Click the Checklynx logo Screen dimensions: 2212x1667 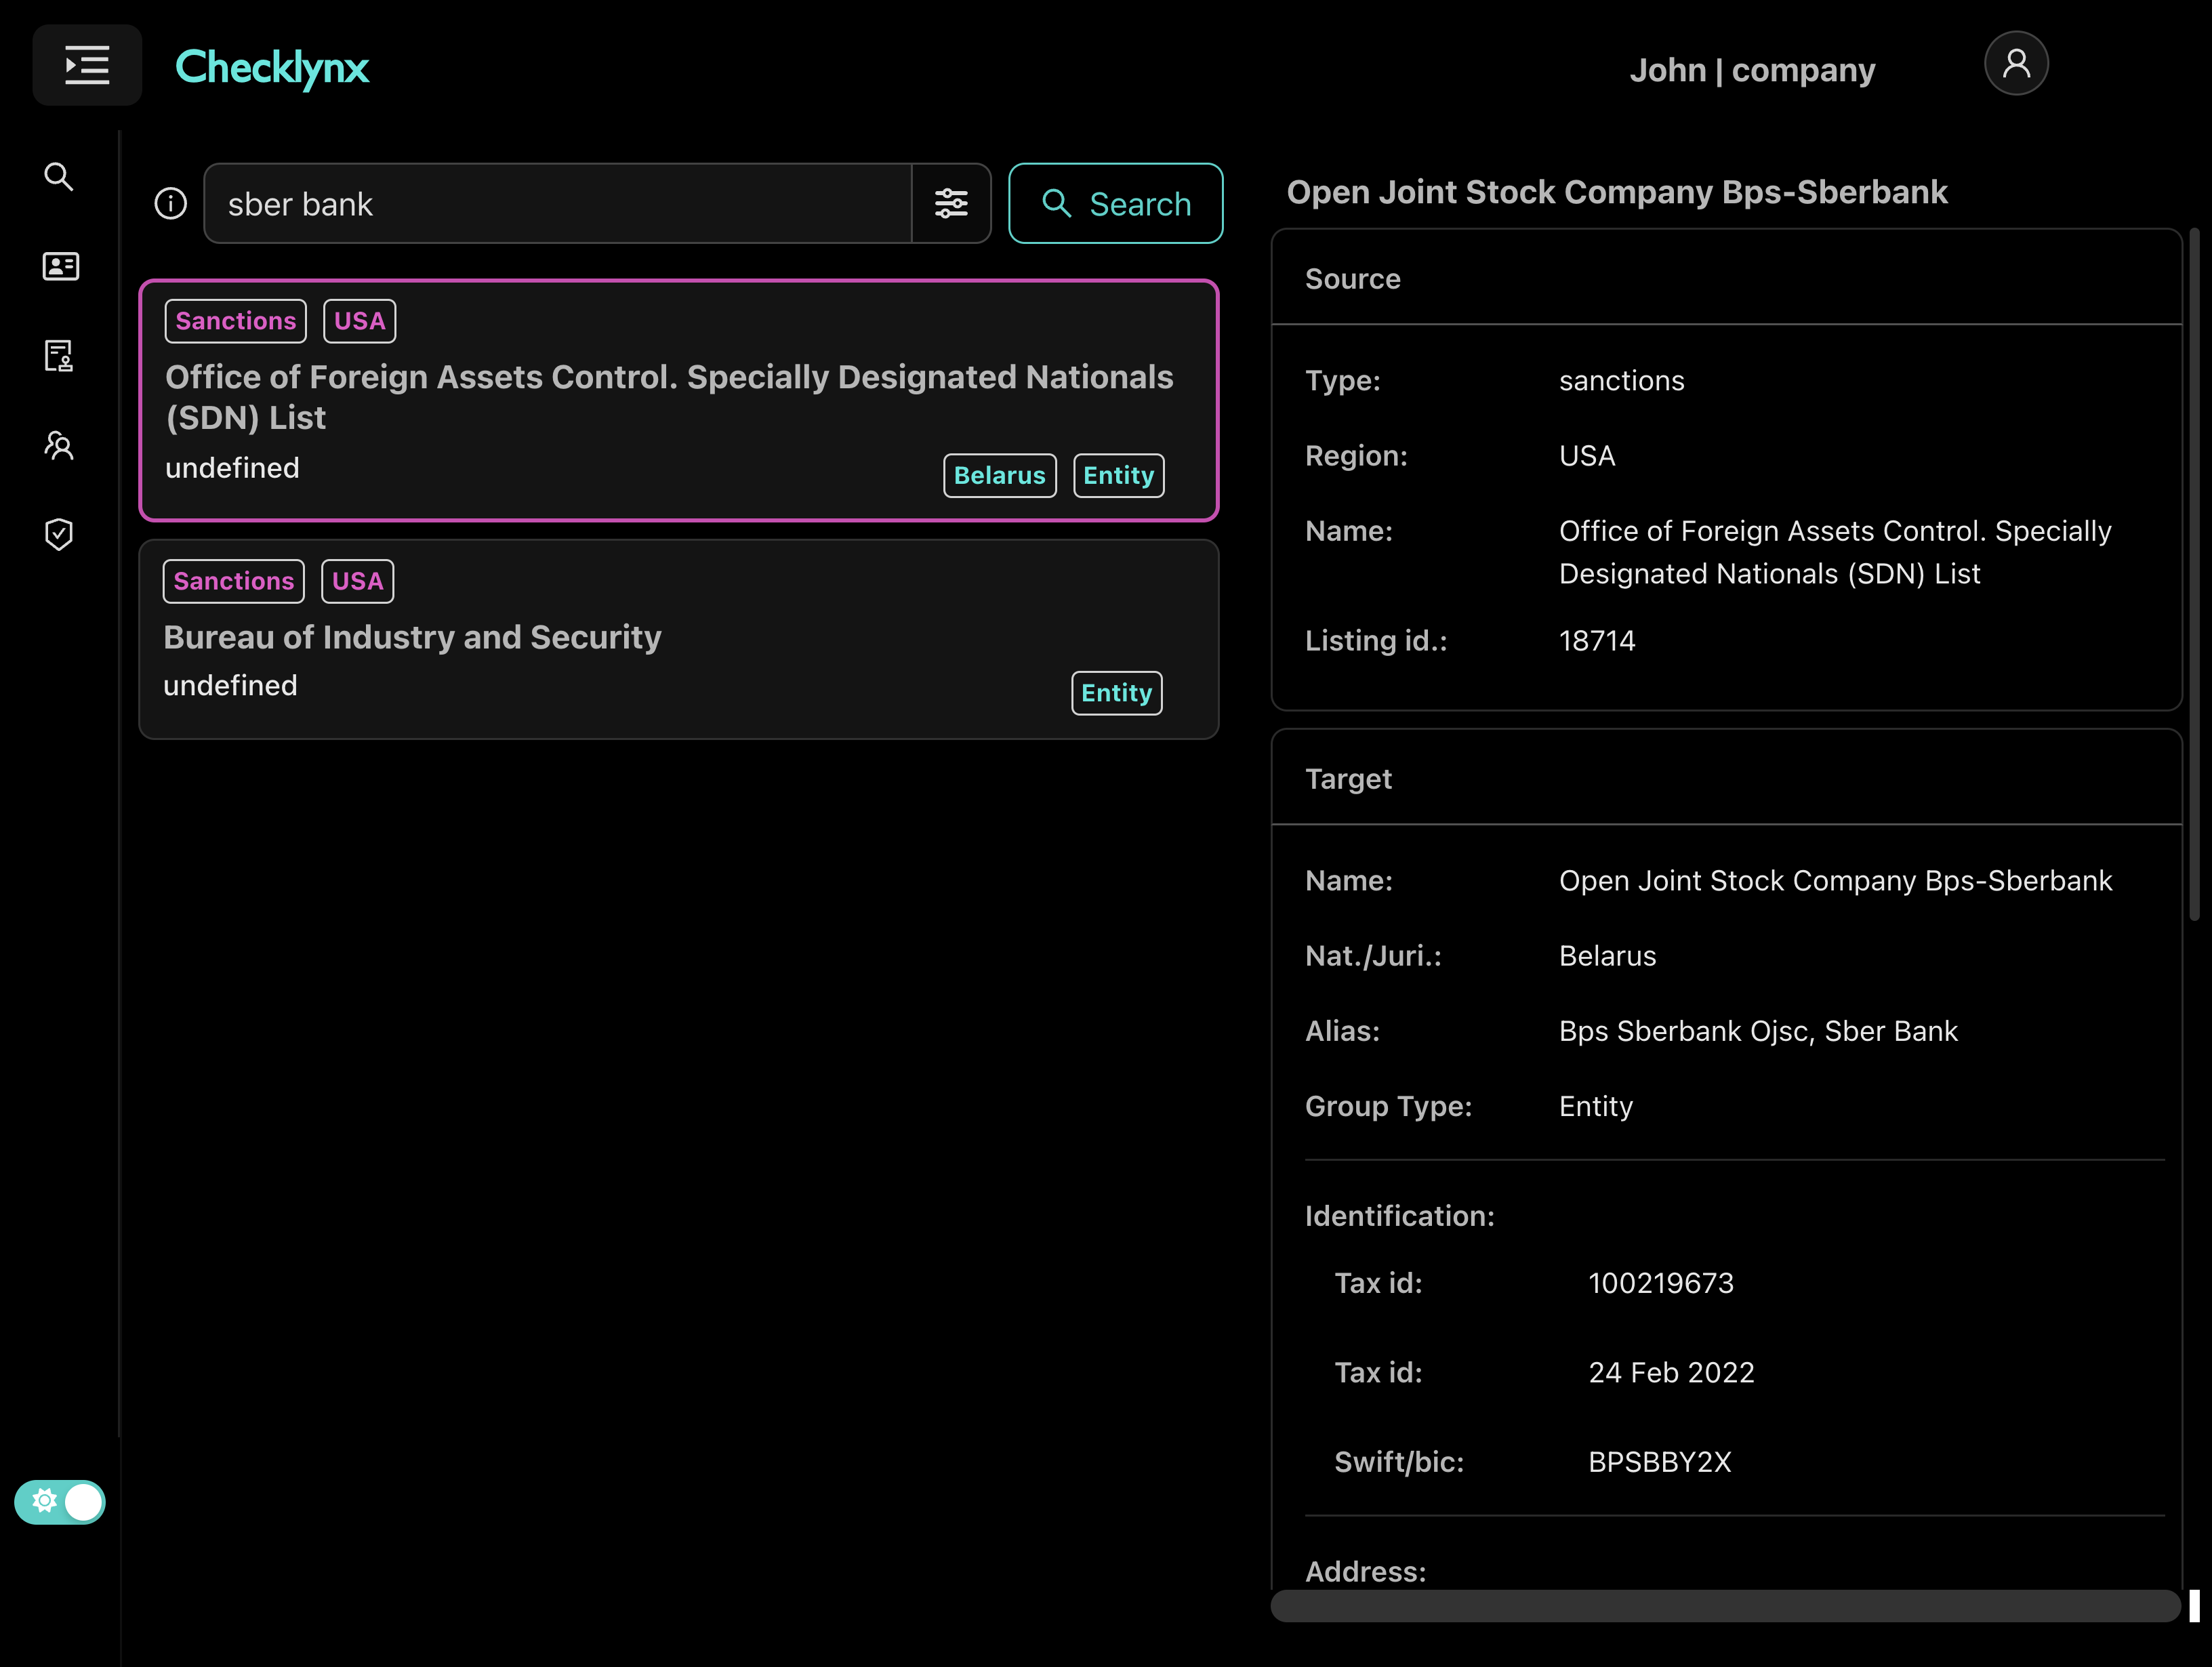pos(272,68)
